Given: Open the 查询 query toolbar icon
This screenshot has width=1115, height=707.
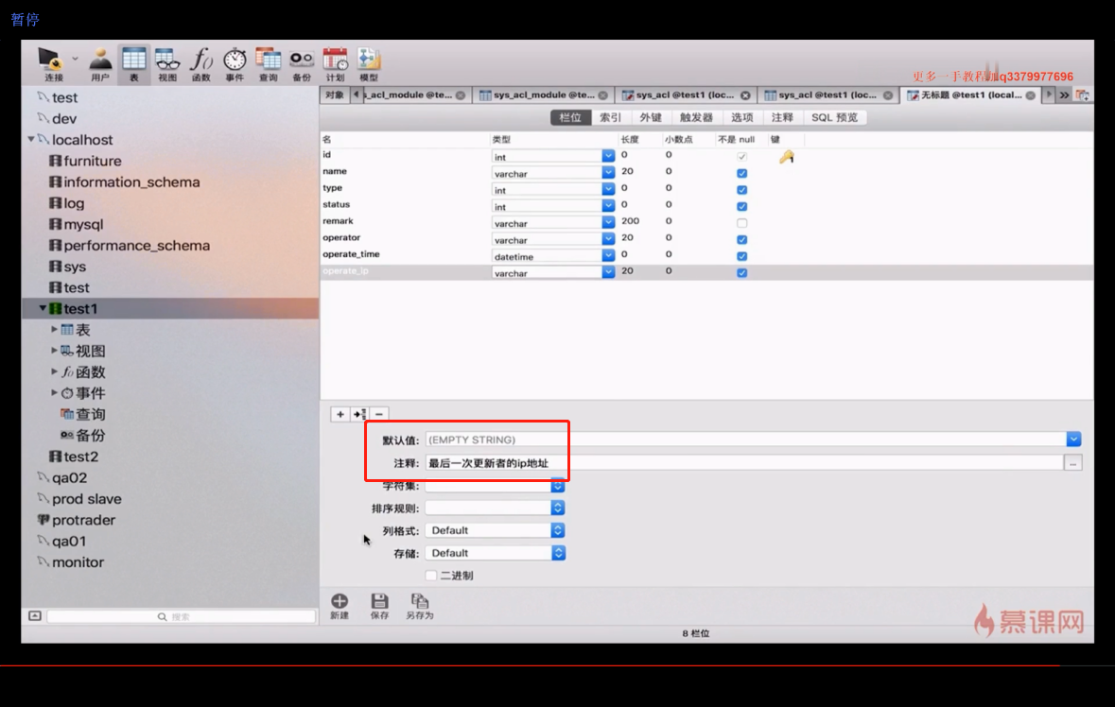Looking at the screenshot, I should [268, 64].
